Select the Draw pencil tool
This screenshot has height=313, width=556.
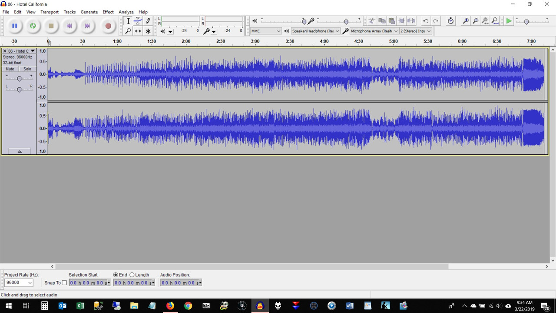[x=148, y=21]
